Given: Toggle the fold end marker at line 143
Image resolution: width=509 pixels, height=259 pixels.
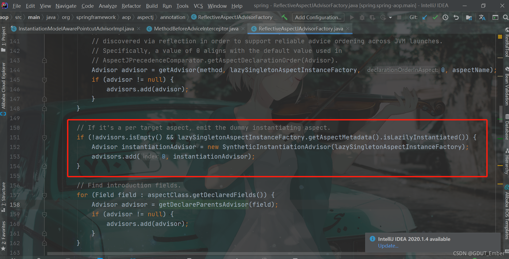Looking at the screenshot, I should point(44,61).
